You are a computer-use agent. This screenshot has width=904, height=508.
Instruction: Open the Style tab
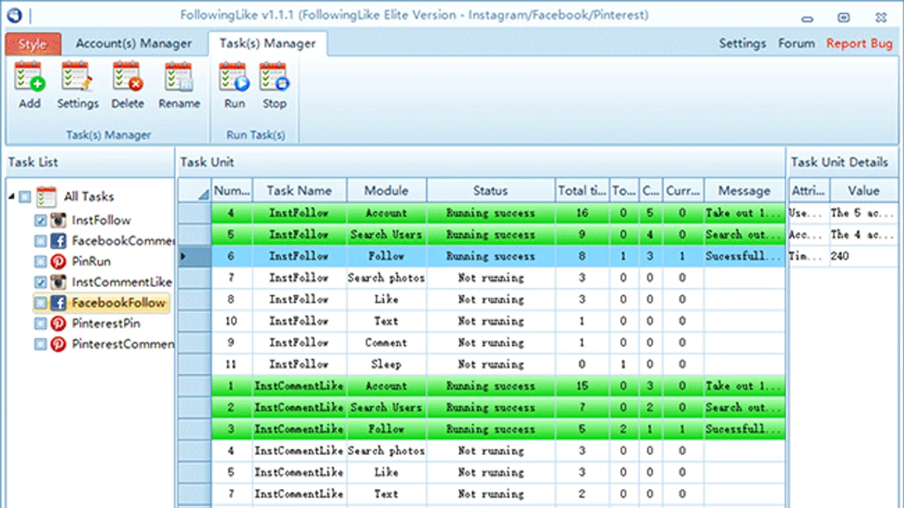pos(33,43)
